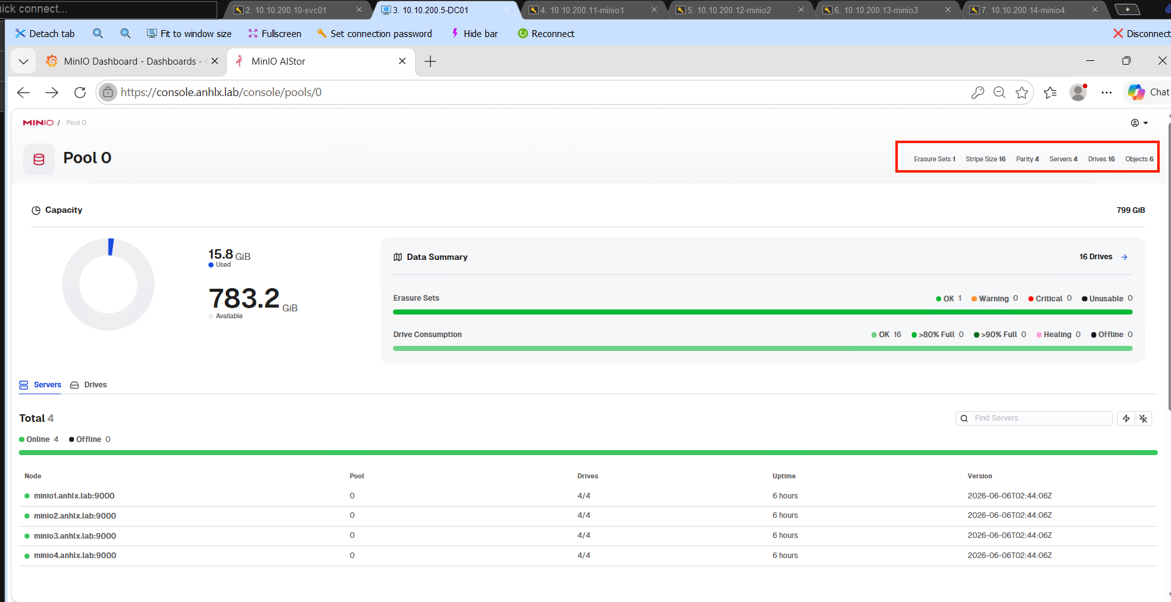The width and height of the screenshot is (1171, 602).
Task: Click the site lock info icon
Action: click(x=108, y=92)
